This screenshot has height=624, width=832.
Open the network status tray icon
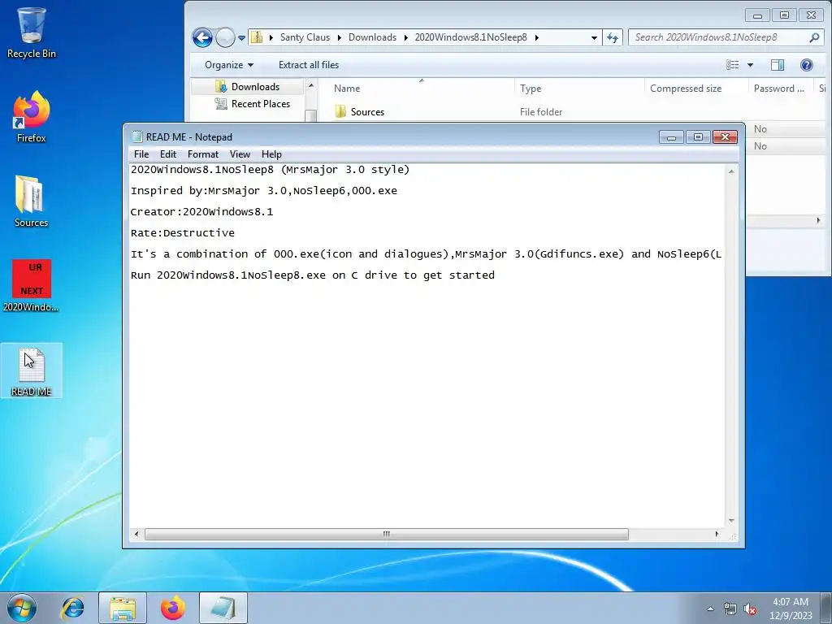pos(730,609)
